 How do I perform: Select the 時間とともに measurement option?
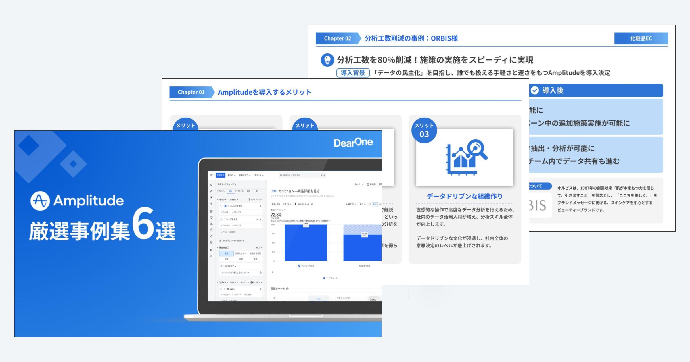241,253
